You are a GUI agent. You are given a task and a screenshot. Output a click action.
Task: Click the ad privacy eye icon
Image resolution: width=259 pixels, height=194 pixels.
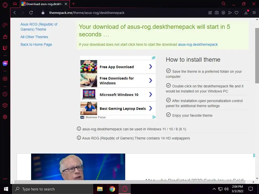point(154,58)
